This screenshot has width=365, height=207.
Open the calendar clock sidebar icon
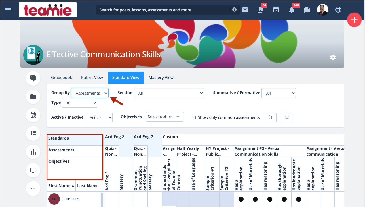click(33, 115)
